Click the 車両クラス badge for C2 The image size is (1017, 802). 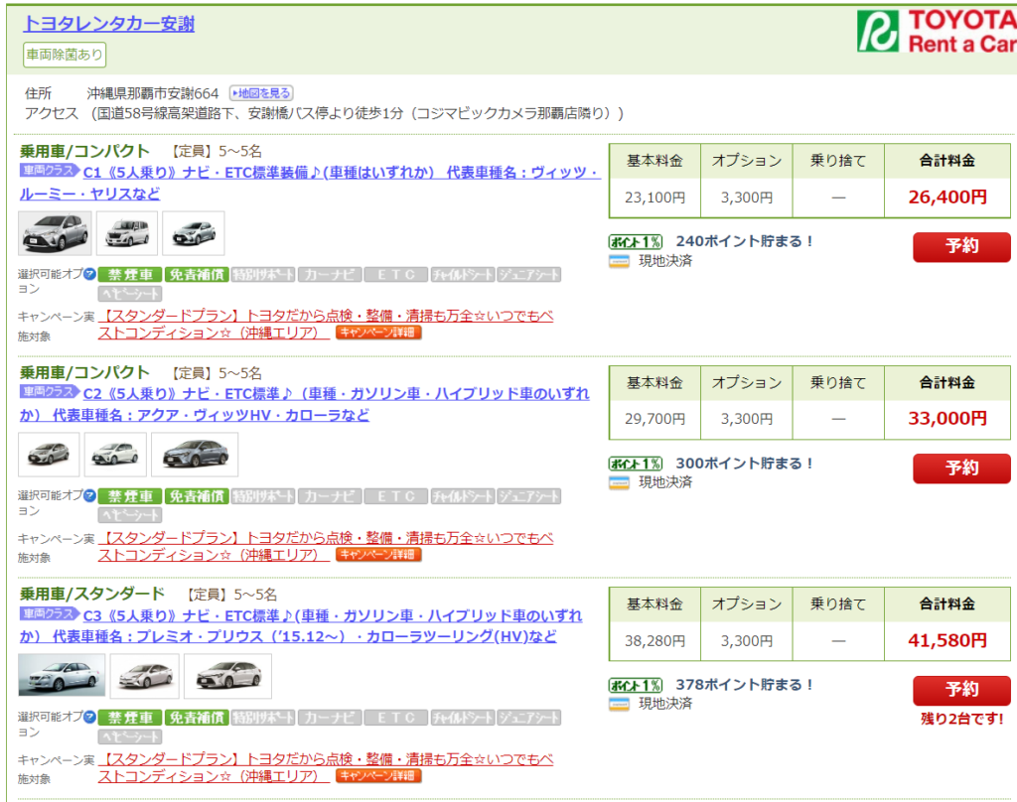click(x=49, y=392)
